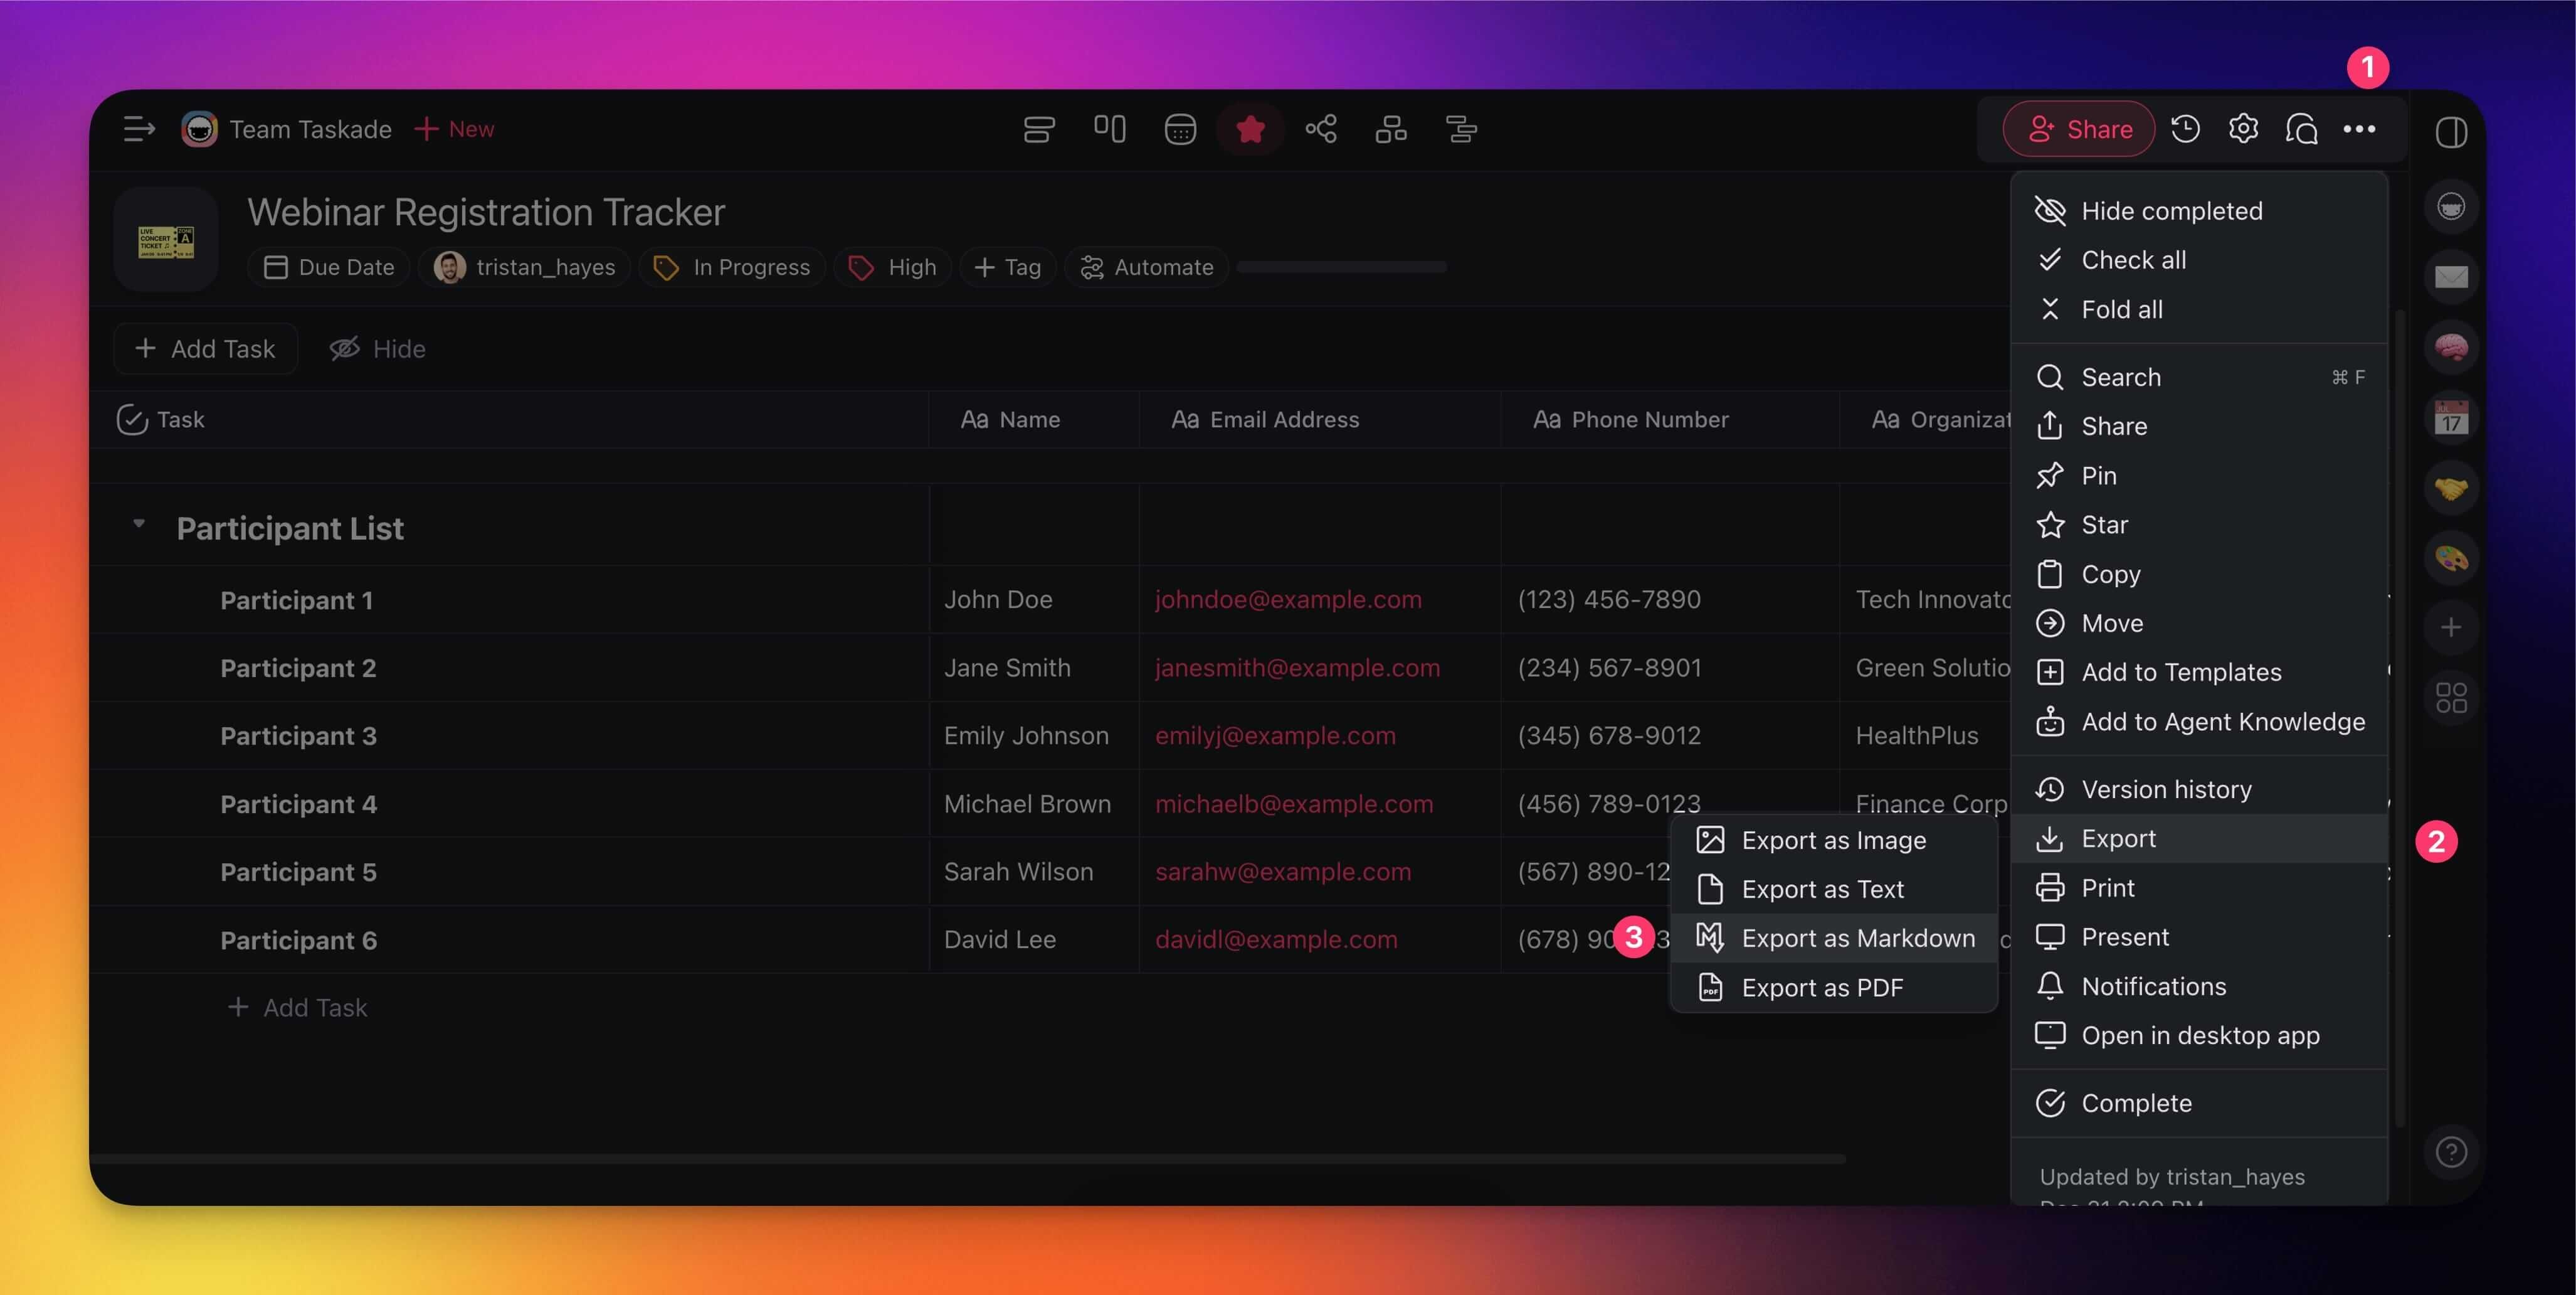
Task: Toggle Hide completed in menu
Action: click(x=2171, y=211)
